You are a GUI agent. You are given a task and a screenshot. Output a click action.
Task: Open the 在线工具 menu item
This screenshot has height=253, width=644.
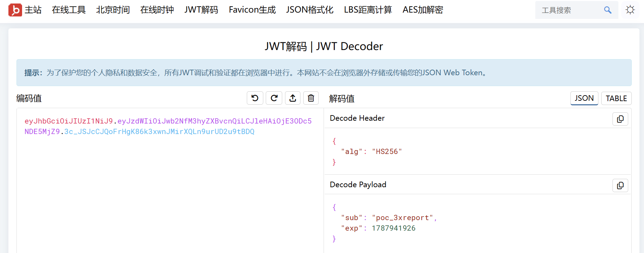[69, 10]
